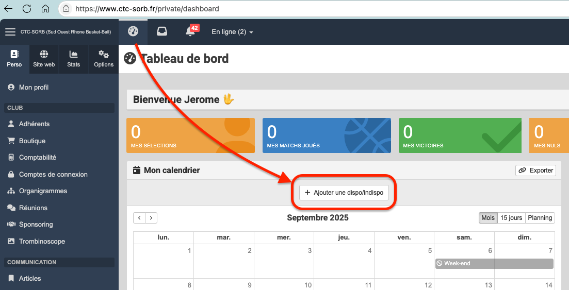Click the Week-end calendar event
569x290 pixels.
click(494, 263)
